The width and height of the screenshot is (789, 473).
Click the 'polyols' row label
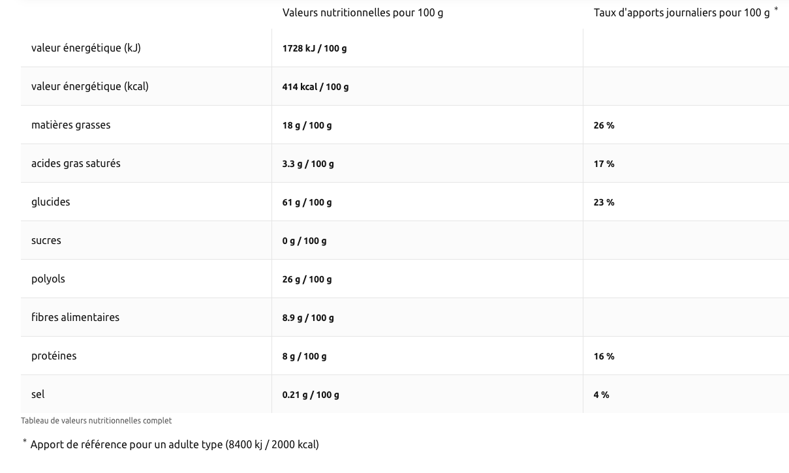(48, 279)
